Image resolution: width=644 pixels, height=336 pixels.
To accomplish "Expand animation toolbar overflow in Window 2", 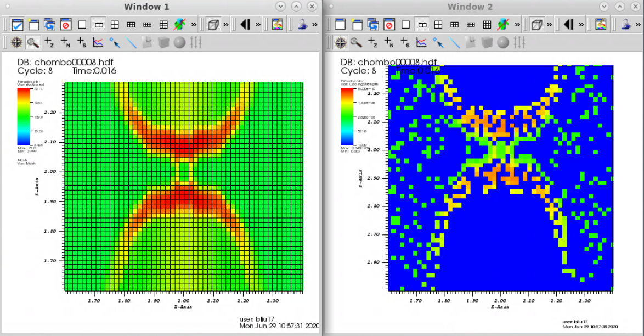I will 581,25.
